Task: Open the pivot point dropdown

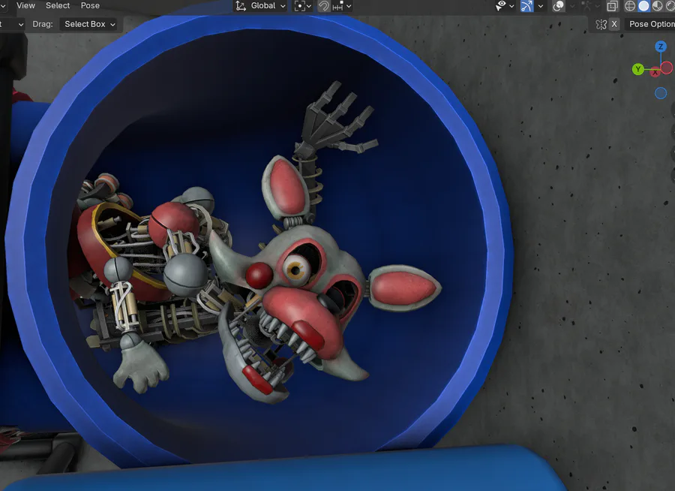Action: pos(303,5)
